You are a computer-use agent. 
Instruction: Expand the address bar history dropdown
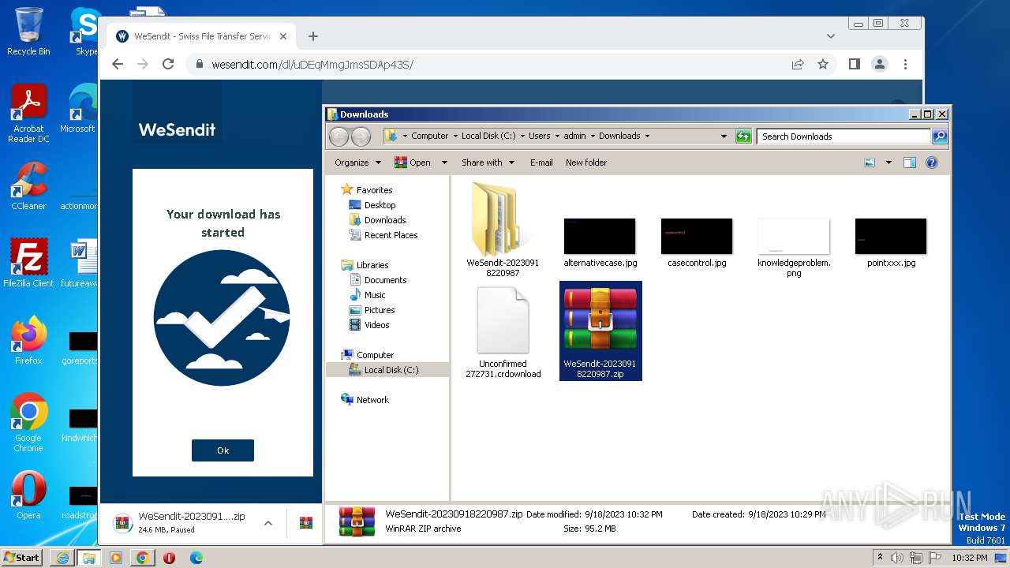pyautogui.click(x=724, y=136)
